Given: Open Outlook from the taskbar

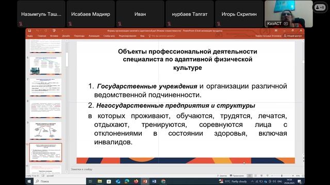Looking at the screenshot, I should point(118,181).
